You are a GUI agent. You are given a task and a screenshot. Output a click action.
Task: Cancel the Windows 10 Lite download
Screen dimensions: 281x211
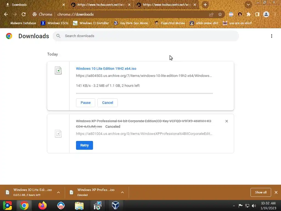tap(108, 103)
